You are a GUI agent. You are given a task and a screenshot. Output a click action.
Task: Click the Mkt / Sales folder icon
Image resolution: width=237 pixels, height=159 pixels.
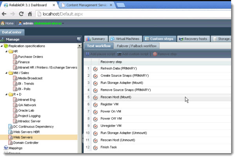point(11,73)
